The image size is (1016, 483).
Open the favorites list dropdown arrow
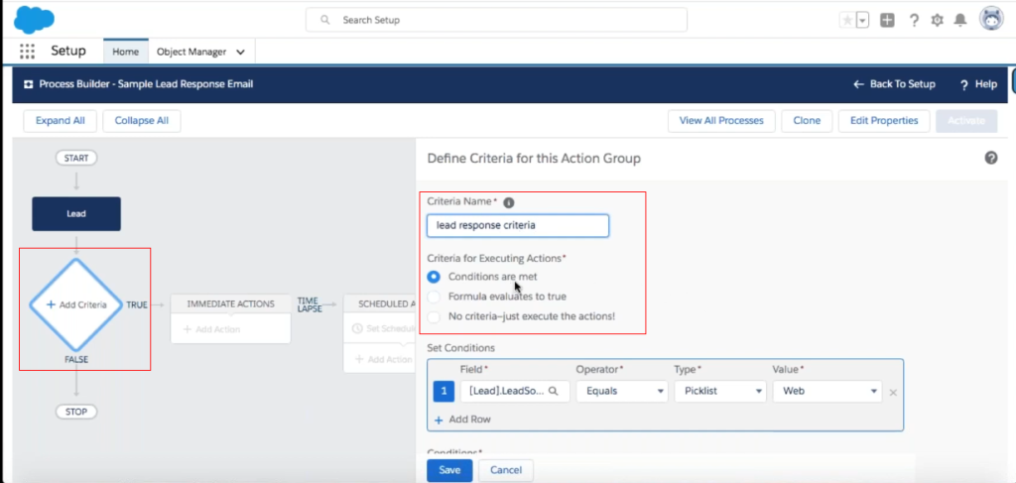(x=862, y=20)
